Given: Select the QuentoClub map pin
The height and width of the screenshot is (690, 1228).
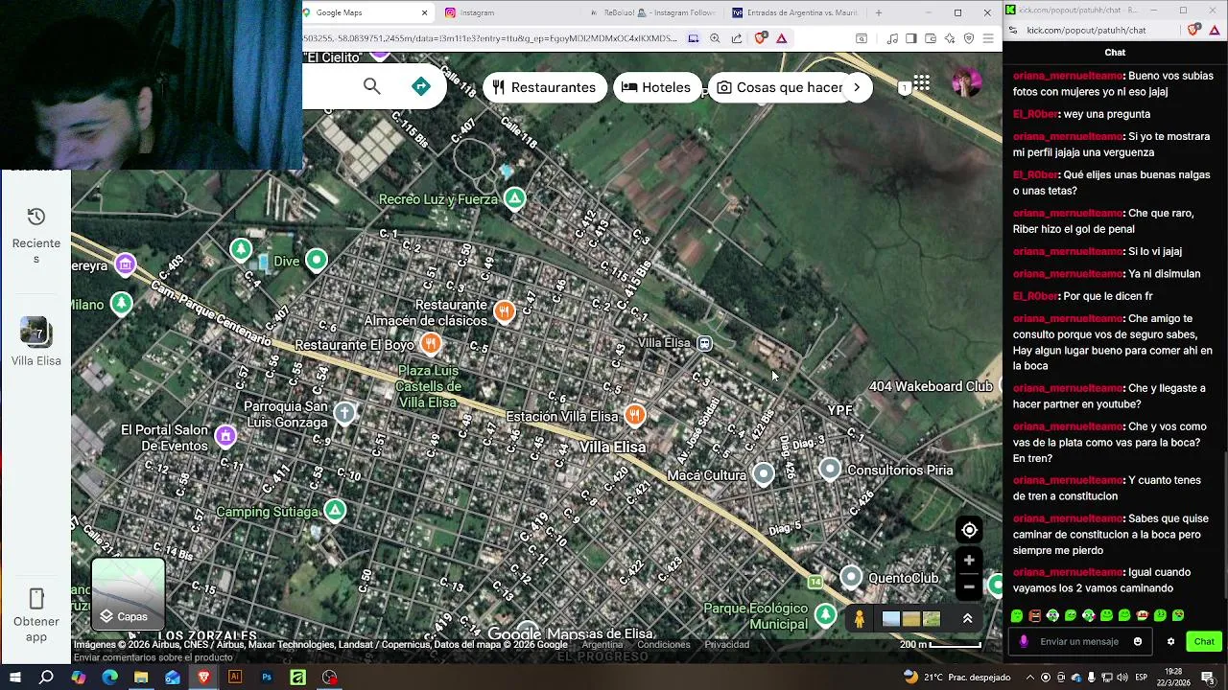Looking at the screenshot, I should pyautogui.click(x=851, y=577).
